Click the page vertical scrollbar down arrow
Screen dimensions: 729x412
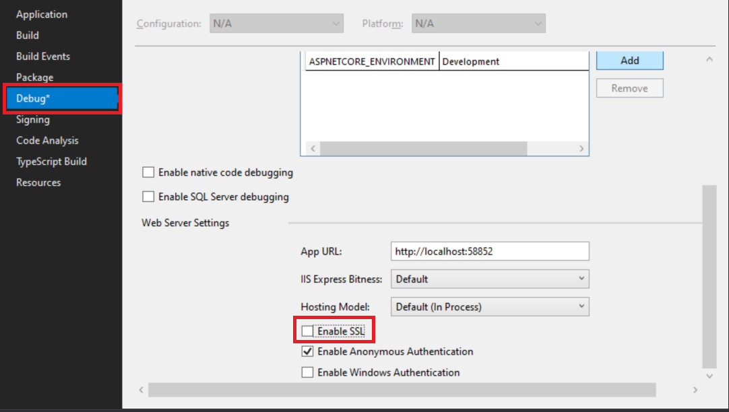[x=709, y=375]
